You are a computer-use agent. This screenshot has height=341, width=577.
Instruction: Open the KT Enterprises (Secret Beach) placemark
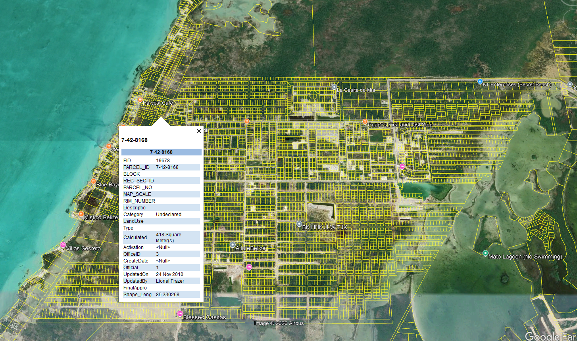(480, 82)
